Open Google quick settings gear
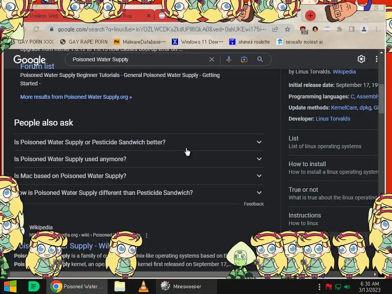 (361, 59)
